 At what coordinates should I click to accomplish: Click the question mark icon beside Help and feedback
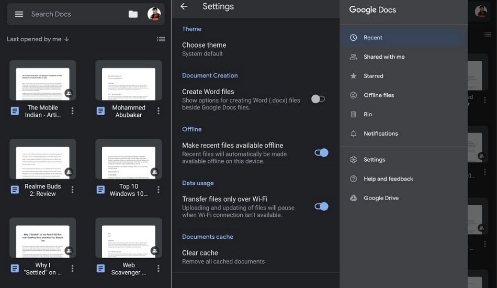[x=354, y=179]
